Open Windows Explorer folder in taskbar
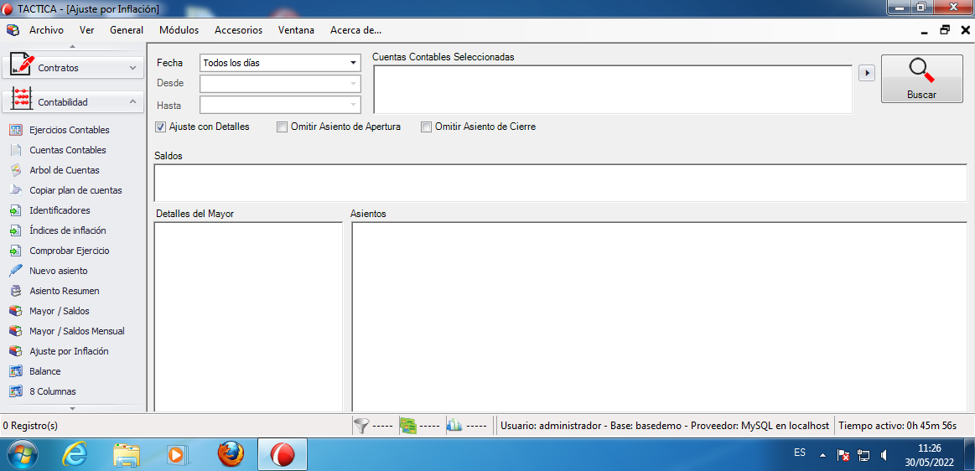Viewport: 975px width, 471px height. click(127, 455)
